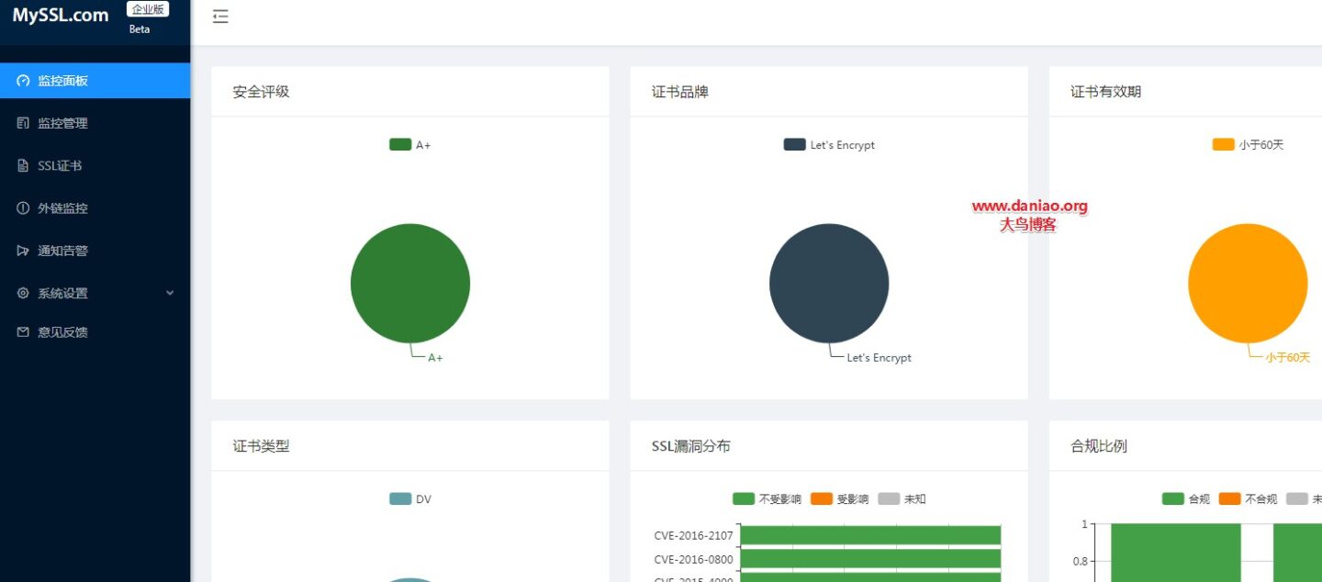Toggle the 合规 legend item
Image resolution: width=1322 pixels, height=582 pixels.
point(1186,498)
